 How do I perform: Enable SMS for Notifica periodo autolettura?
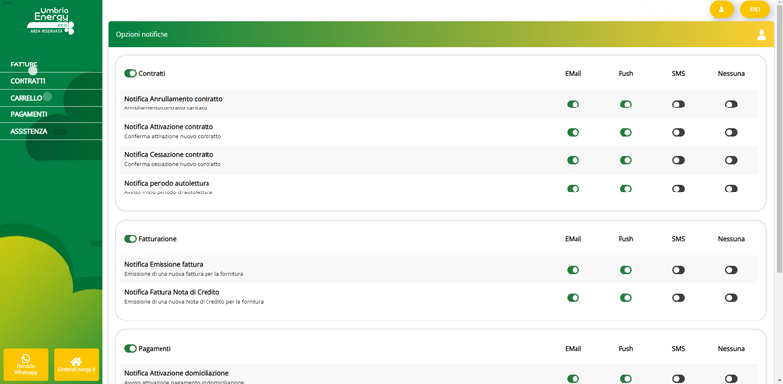tap(678, 189)
